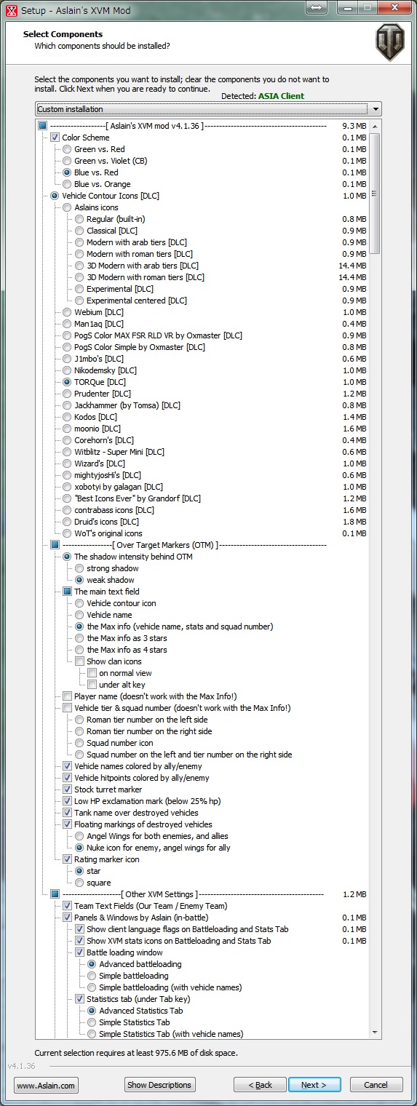Screen dimensions: 417x1106
Task: Enable Show clan icons checkbox
Action: pos(80,661)
